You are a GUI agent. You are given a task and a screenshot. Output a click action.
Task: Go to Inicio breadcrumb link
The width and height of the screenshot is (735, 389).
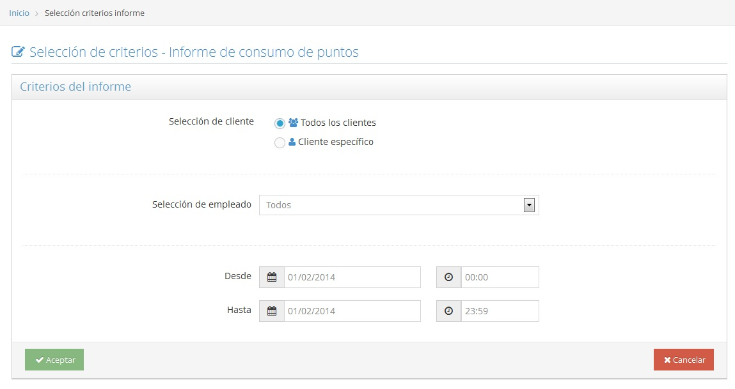coord(19,13)
